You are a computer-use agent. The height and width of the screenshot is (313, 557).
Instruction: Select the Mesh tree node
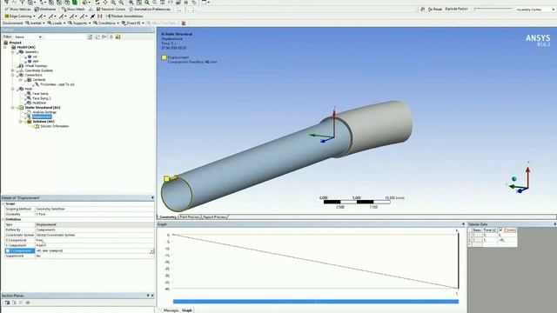tap(29, 89)
